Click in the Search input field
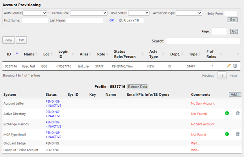The width and height of the screenshot is (244, 157). click(203, 41)
